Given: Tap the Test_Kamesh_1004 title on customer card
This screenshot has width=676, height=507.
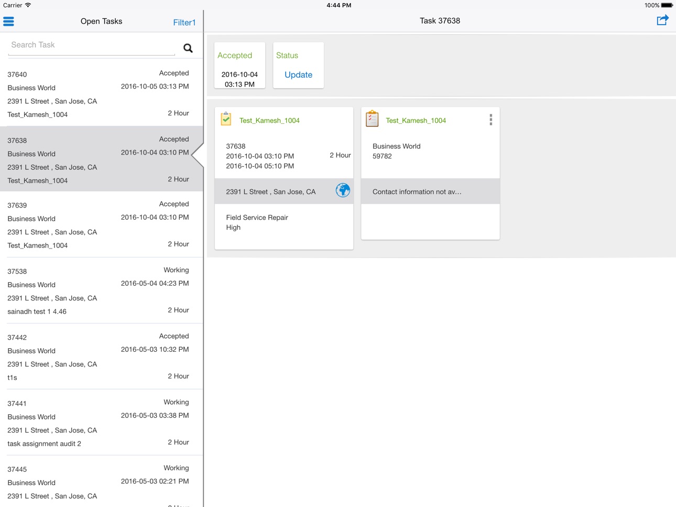Looking at the screenshot, I should coord(416,121).
